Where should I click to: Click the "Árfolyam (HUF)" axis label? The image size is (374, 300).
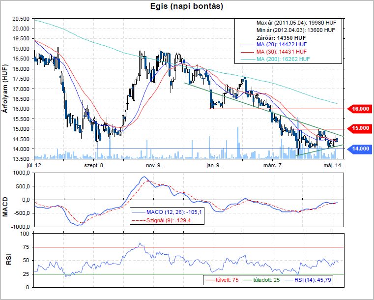click(4, 89)
